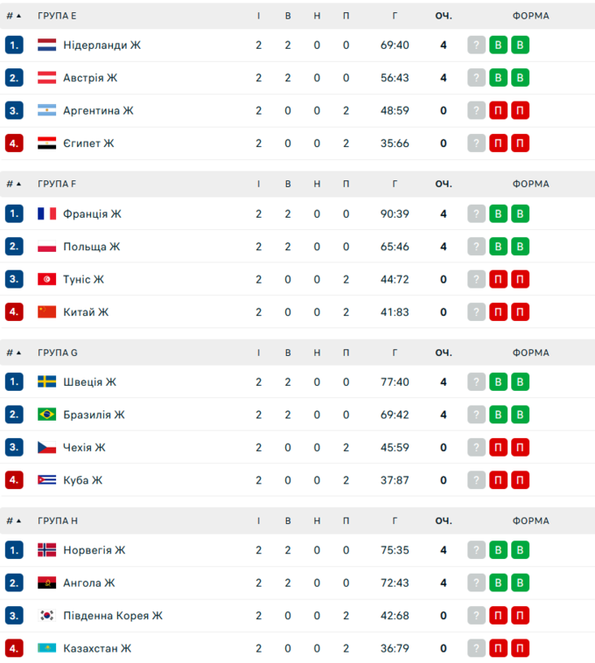Screen dimensions: 595x663
Task: Click the Angola flag icon
Action: [46, 583]
